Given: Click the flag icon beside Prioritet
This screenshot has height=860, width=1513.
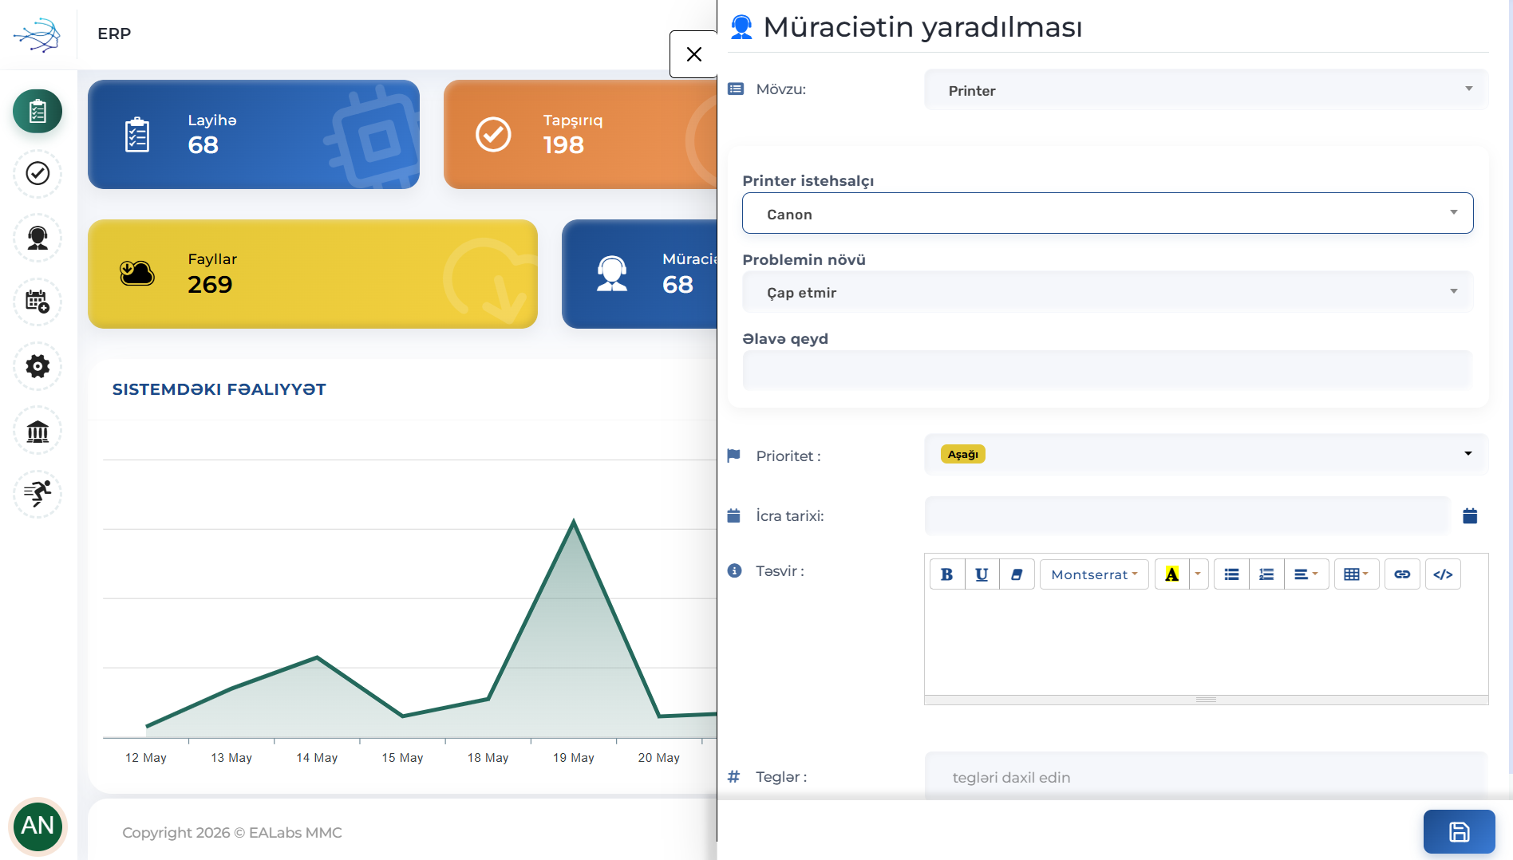Looking at the screenshot, I should (x=734, y=456).
